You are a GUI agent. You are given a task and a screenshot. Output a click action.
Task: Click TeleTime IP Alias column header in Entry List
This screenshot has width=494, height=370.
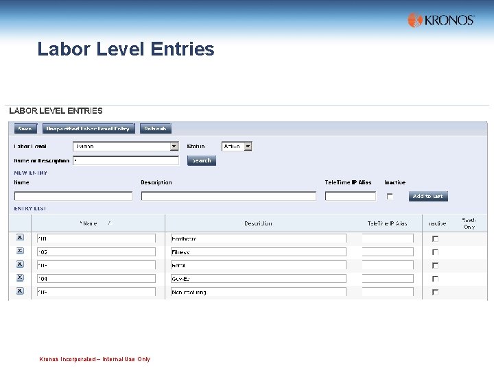coord(387,223)
